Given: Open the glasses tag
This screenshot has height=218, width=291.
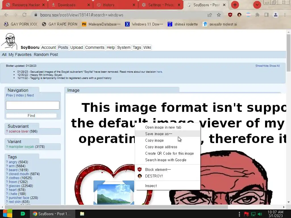Looking at the screenshot, I should coord(14,186).
